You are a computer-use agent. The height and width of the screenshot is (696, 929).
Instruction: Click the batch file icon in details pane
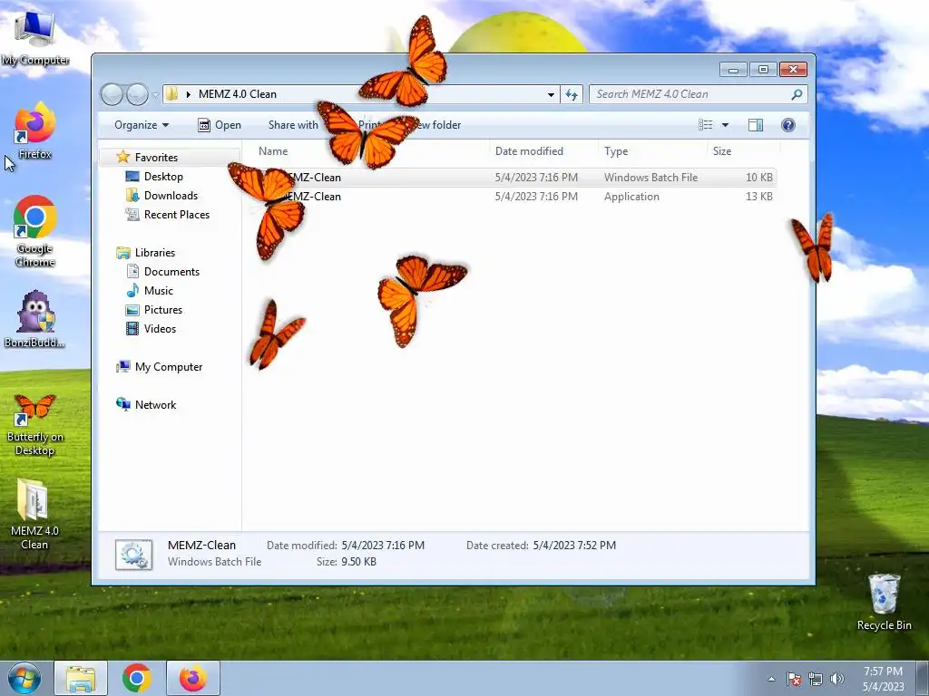coord(134,554)
